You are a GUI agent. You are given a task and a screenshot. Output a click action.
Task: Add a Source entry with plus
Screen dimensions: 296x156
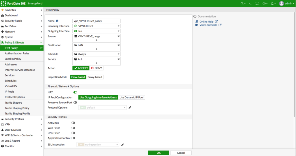97,40
